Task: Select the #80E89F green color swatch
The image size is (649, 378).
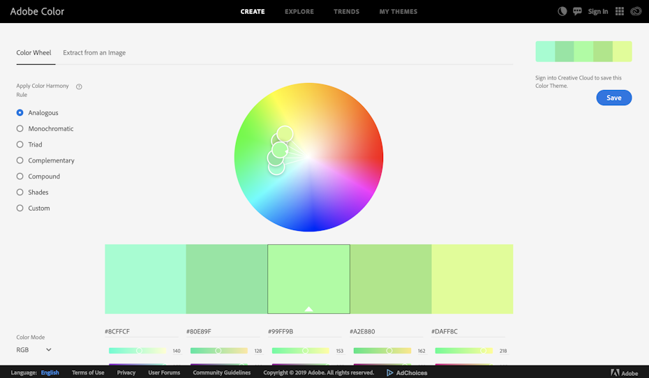Action: click(227, 279)
